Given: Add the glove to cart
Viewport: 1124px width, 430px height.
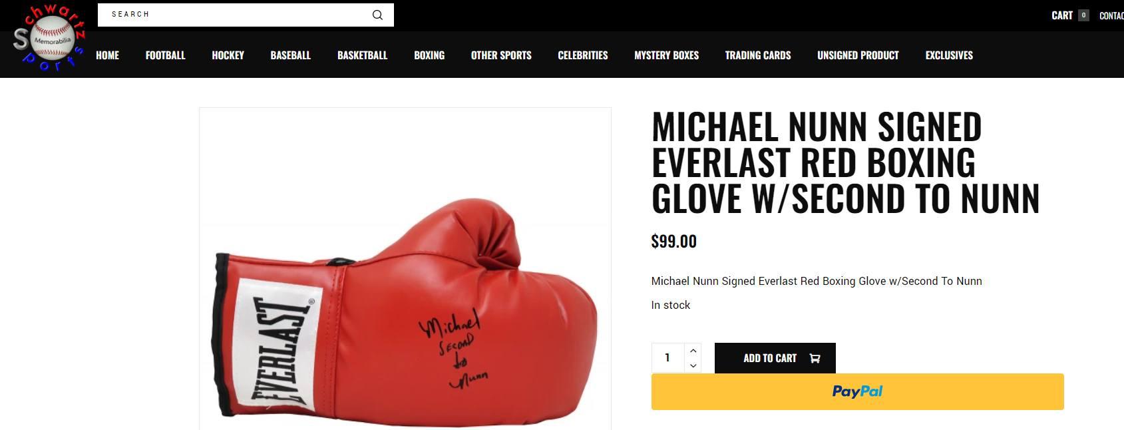Looking at the screenshot, I should click(x=775, y=358).
